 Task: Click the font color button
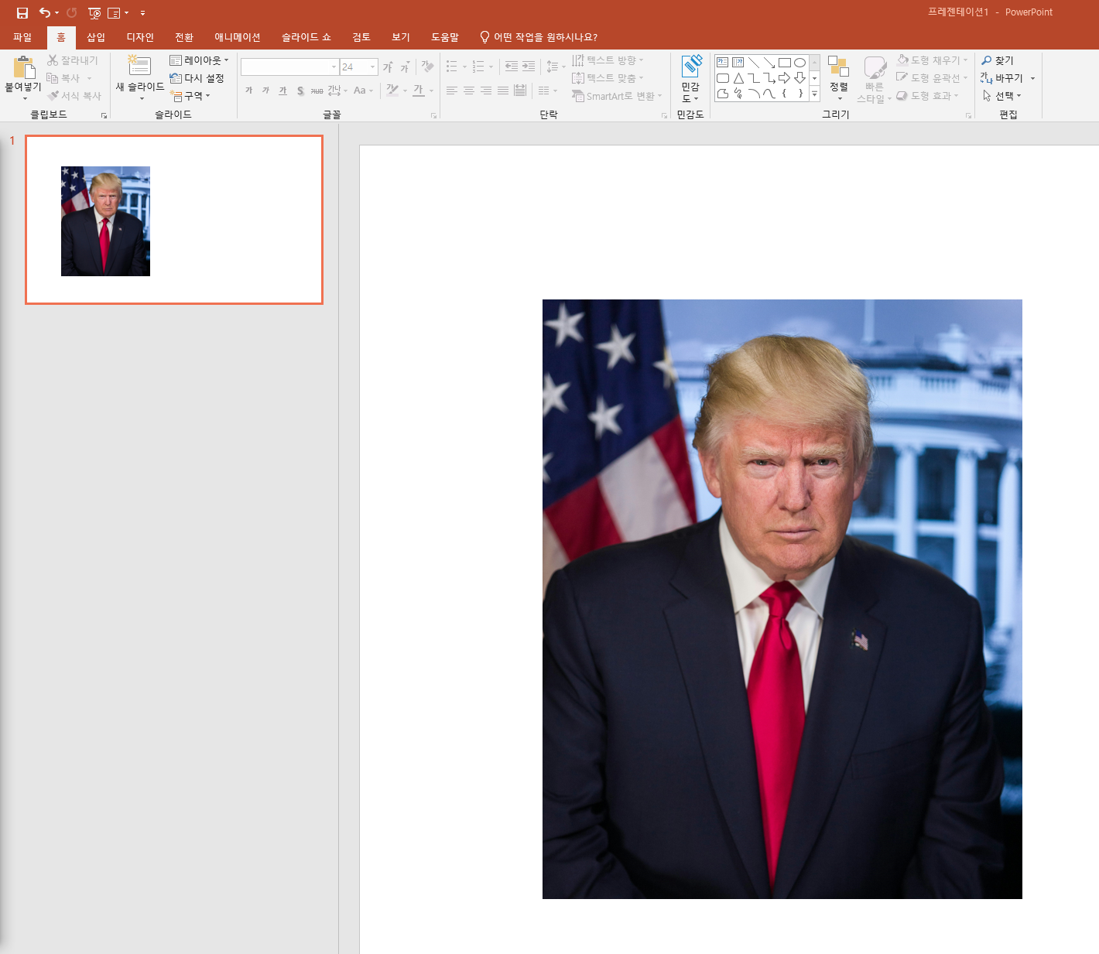point(419,91)
